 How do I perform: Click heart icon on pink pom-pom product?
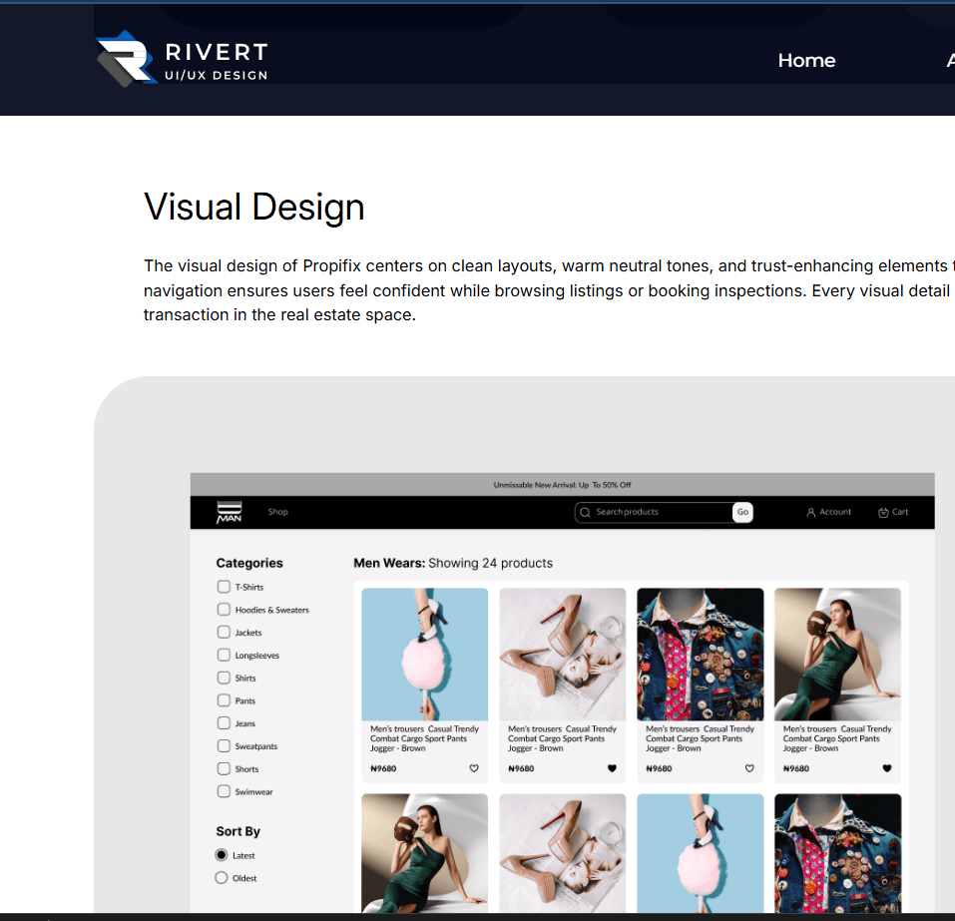(x=474, y=768)
